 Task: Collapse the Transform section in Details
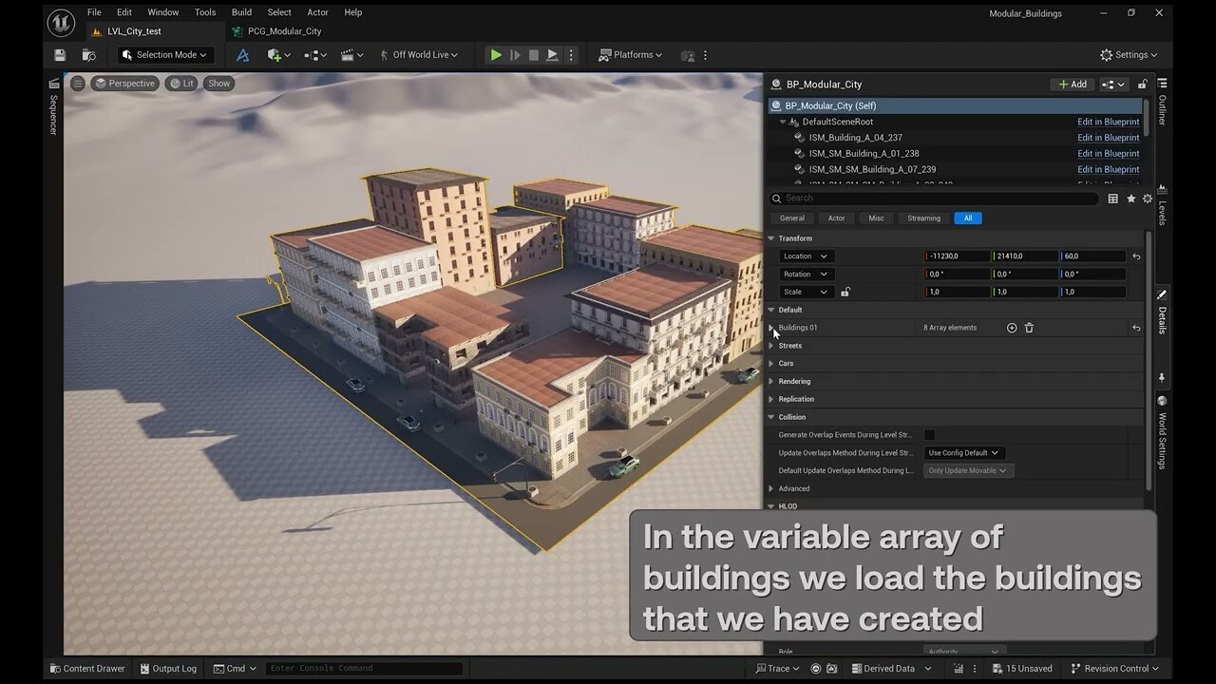click(x=770, y=237)
